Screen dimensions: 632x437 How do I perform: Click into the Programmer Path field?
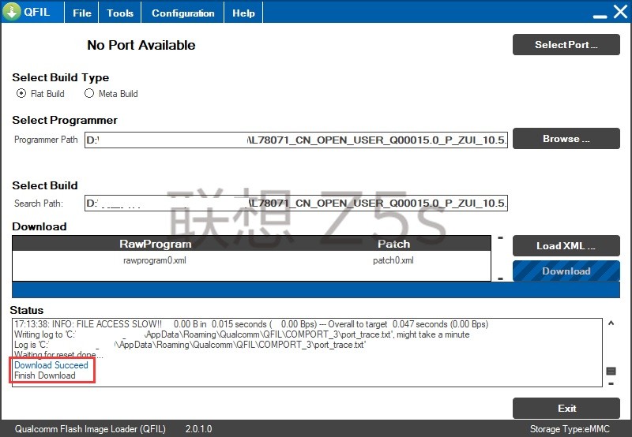(295, 140)
